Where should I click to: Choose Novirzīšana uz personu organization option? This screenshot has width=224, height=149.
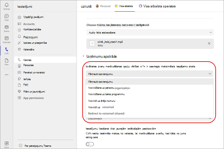click(149, 88)
